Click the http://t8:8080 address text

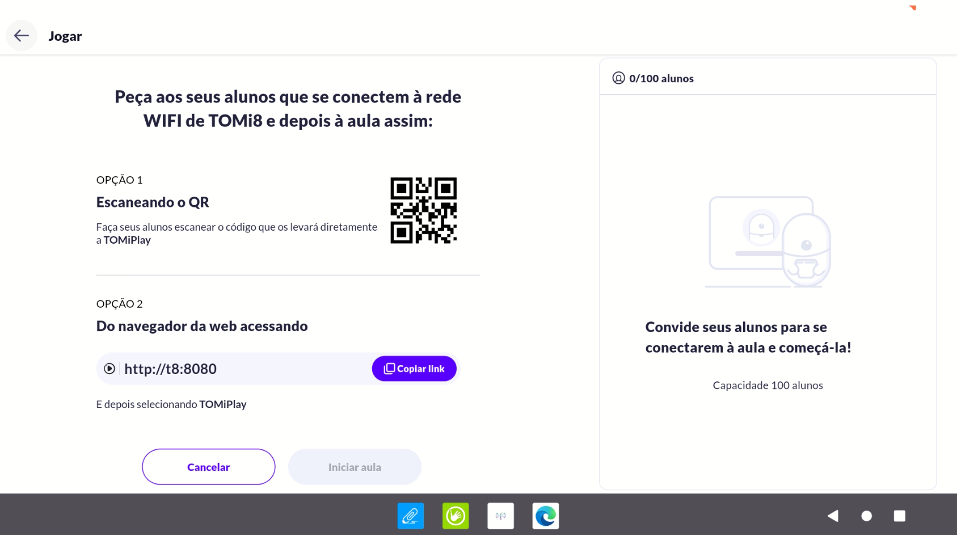(170, 369)
